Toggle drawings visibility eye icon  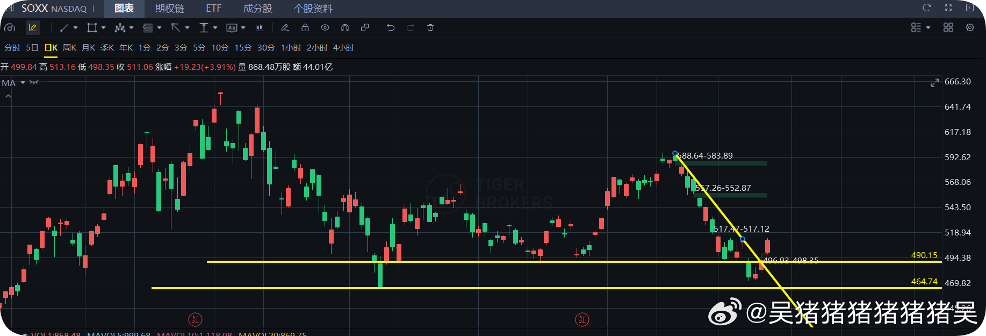coord(325,27)
